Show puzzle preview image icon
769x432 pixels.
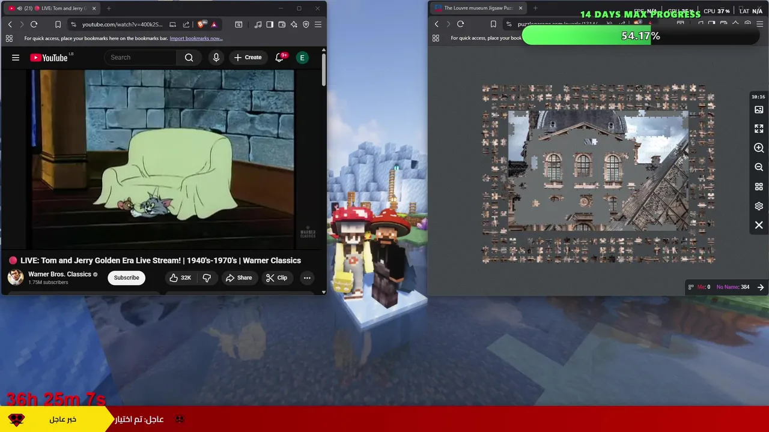point(759,110)
